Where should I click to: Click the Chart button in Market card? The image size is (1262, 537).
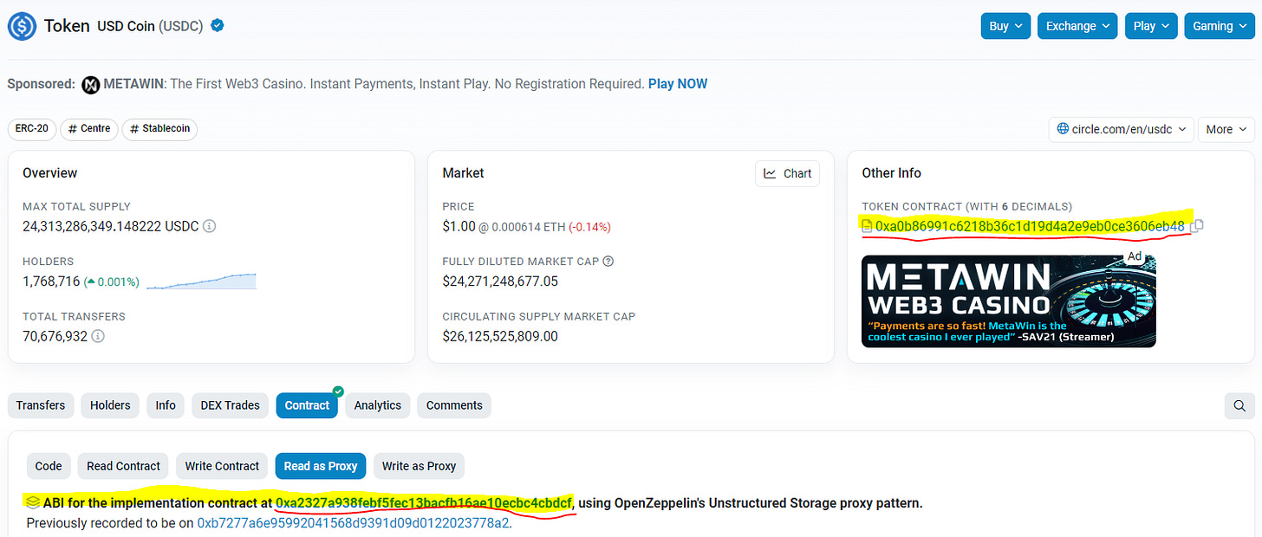(787, 173)
